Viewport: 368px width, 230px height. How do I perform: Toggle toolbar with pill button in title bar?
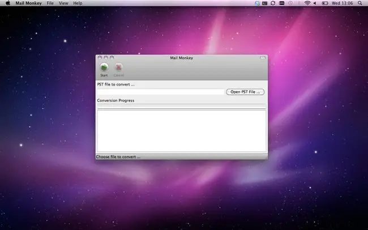[x=263, y=58]
